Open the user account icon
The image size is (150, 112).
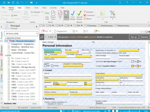coord(120,2)
